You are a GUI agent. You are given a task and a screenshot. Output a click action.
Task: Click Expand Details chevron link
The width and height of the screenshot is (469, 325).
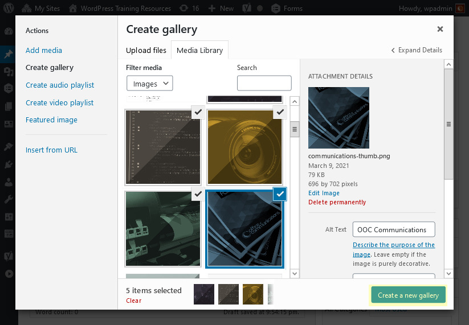417,50
